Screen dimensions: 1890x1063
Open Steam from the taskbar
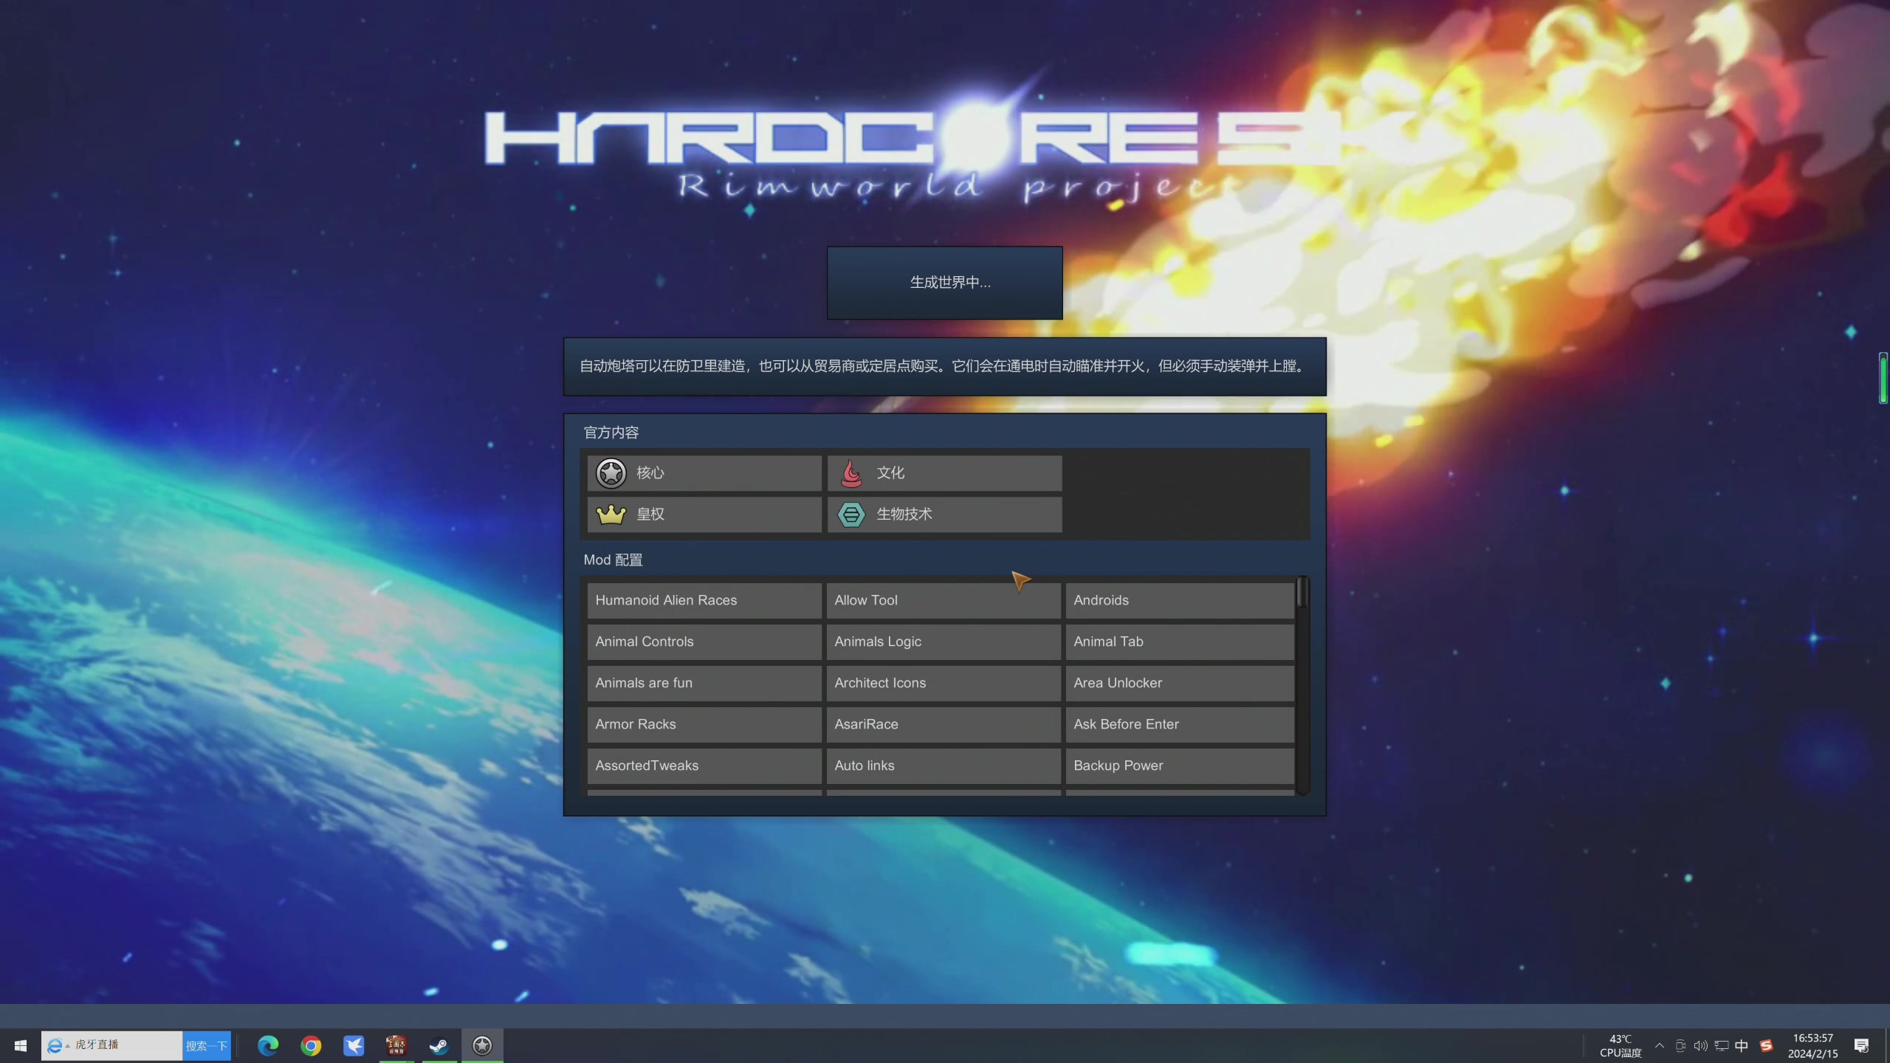[x=439, y=1045]
